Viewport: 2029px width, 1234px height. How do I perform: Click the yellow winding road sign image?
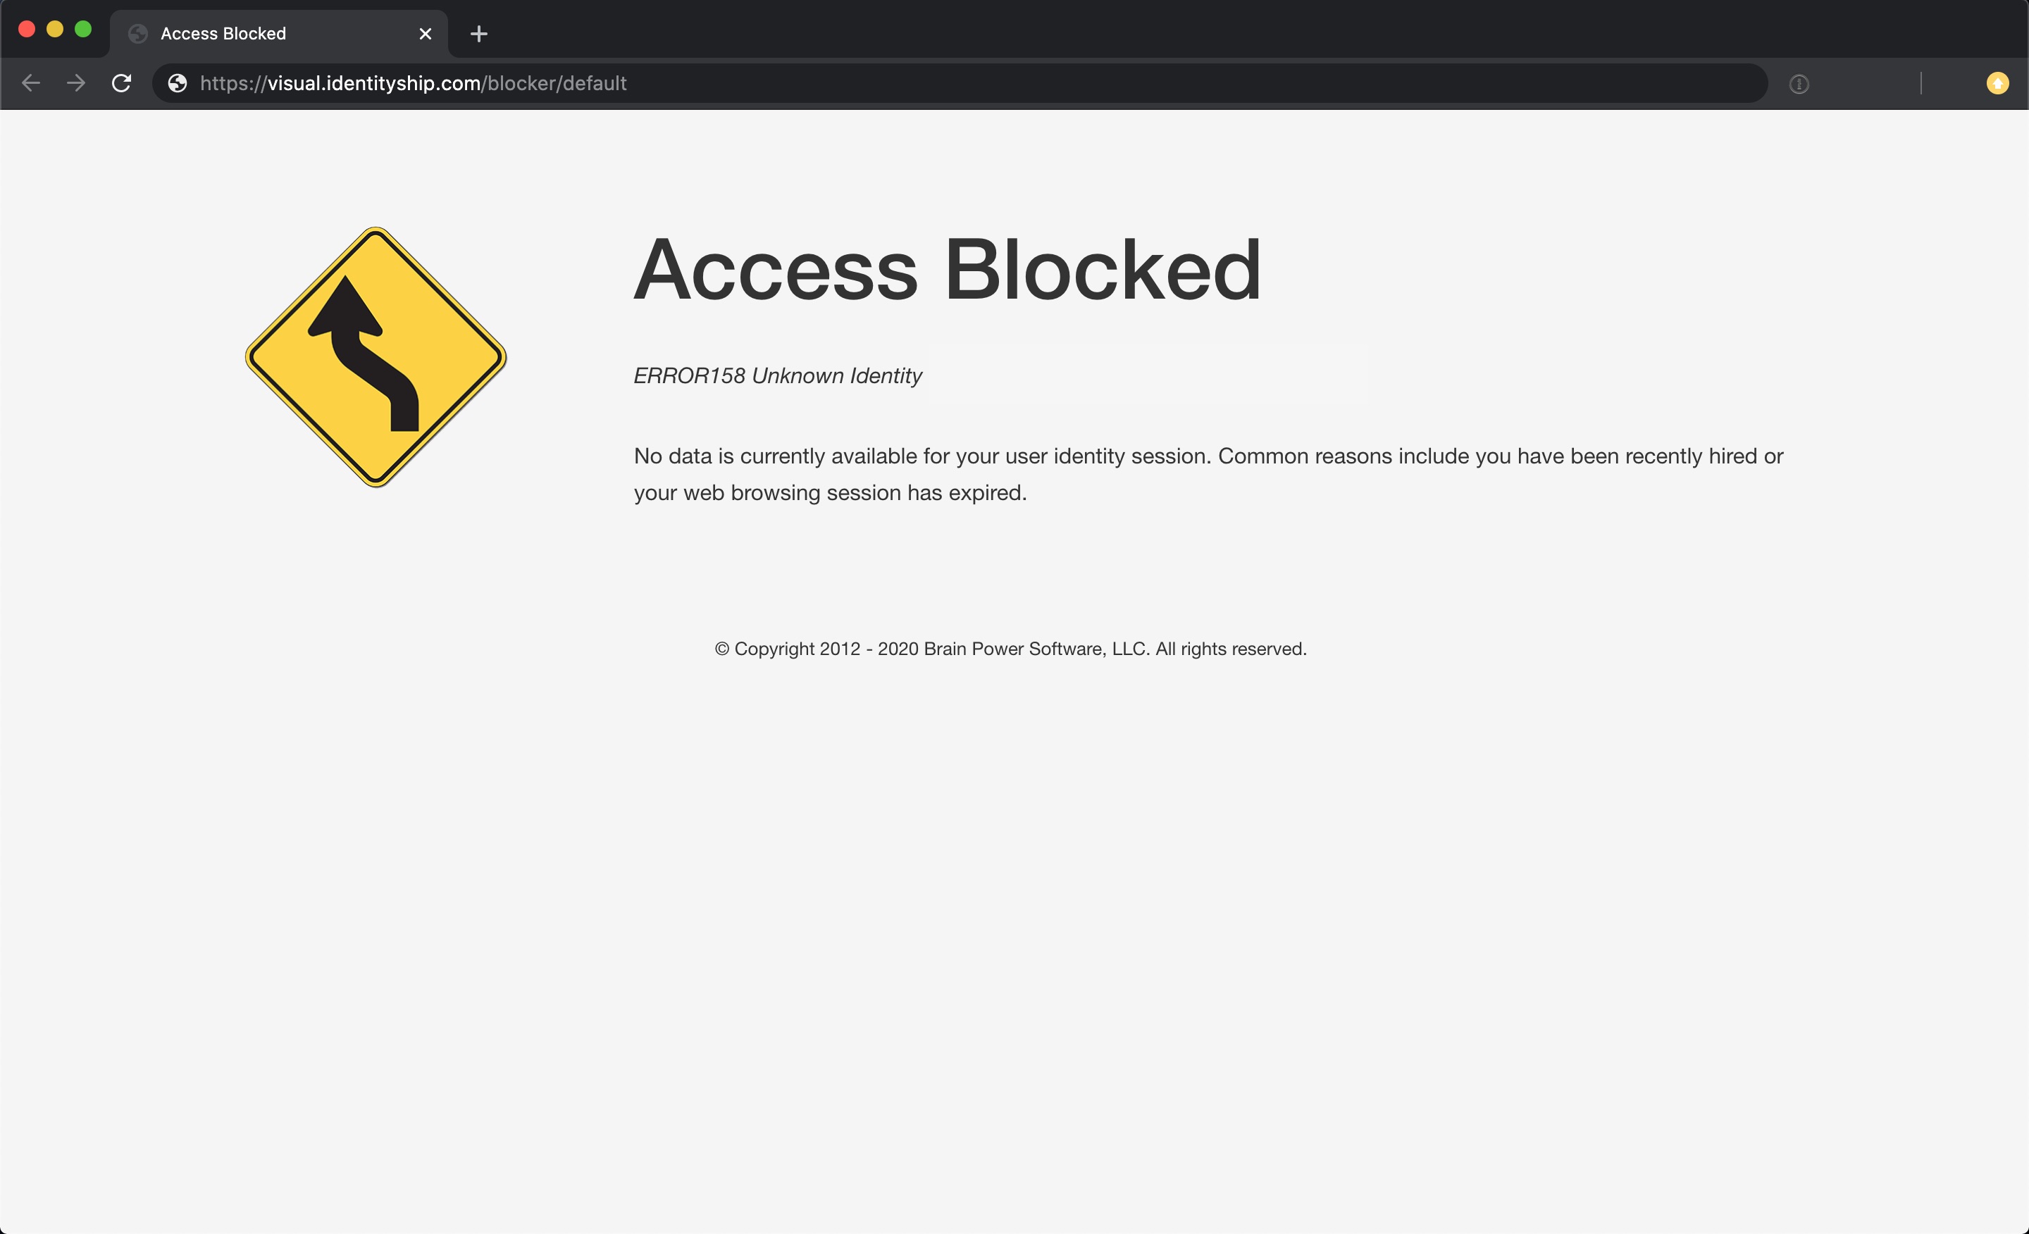click(376, 356)
